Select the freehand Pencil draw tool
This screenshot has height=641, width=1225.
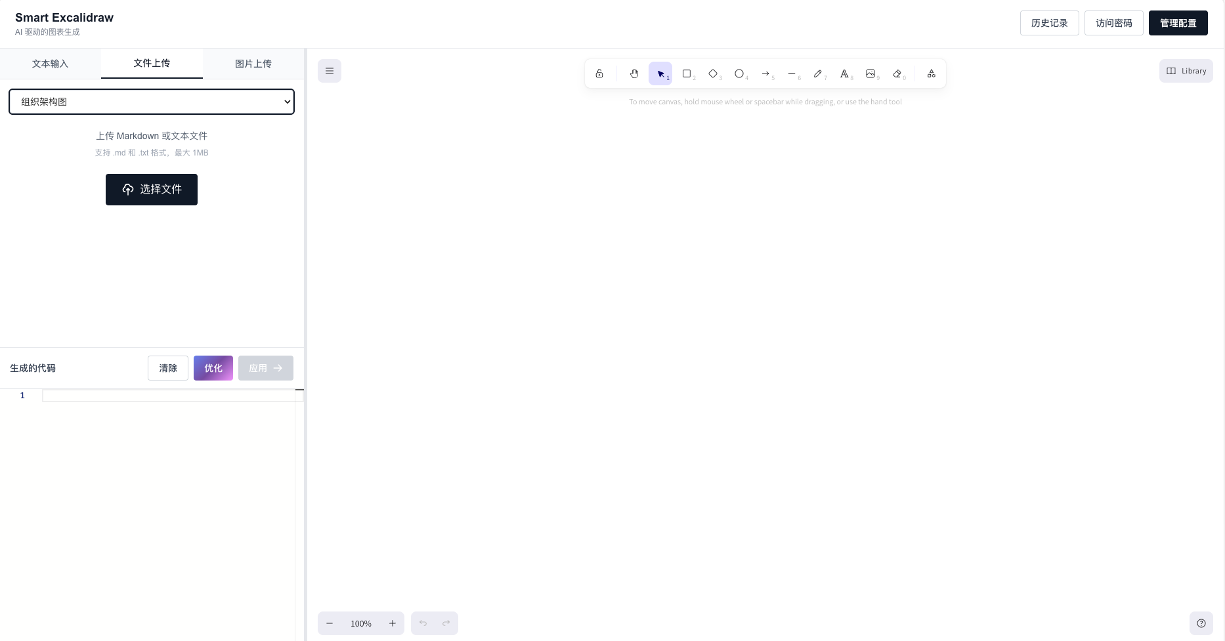click(818, 73)
